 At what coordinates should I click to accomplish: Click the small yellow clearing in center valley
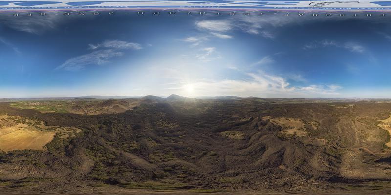(x=232, y=135)
